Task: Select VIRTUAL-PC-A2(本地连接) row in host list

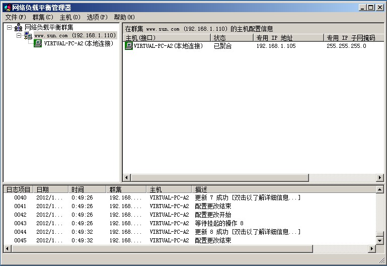Action: [253, 46]
